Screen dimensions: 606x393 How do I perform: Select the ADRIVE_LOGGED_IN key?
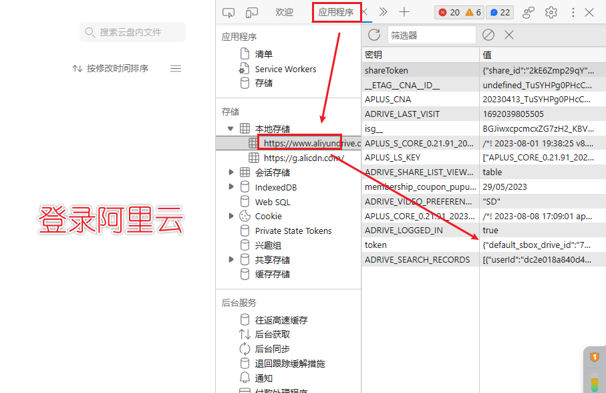click(x=404, y=231)
